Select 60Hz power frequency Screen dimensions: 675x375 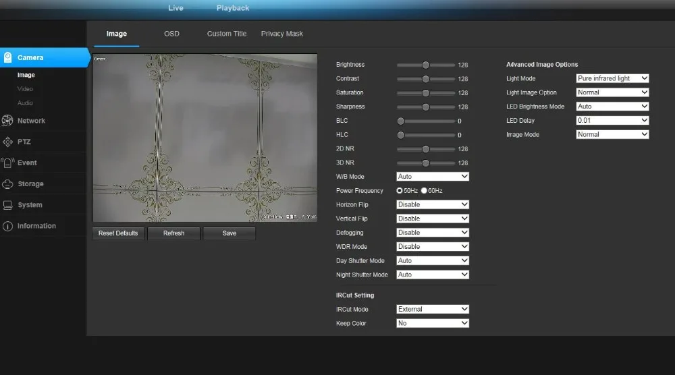coord(424,190)
